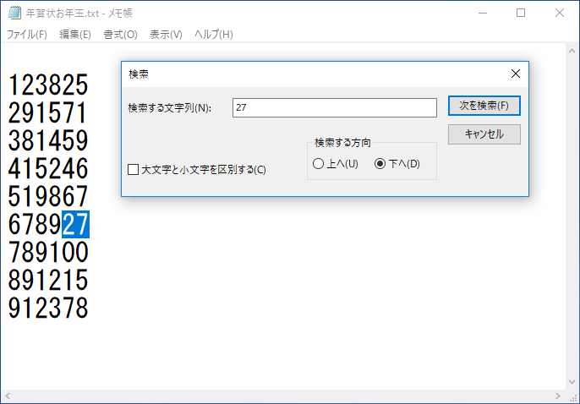Minimize the メモ帳 window
Screen dimensions: 580x404
482,14
